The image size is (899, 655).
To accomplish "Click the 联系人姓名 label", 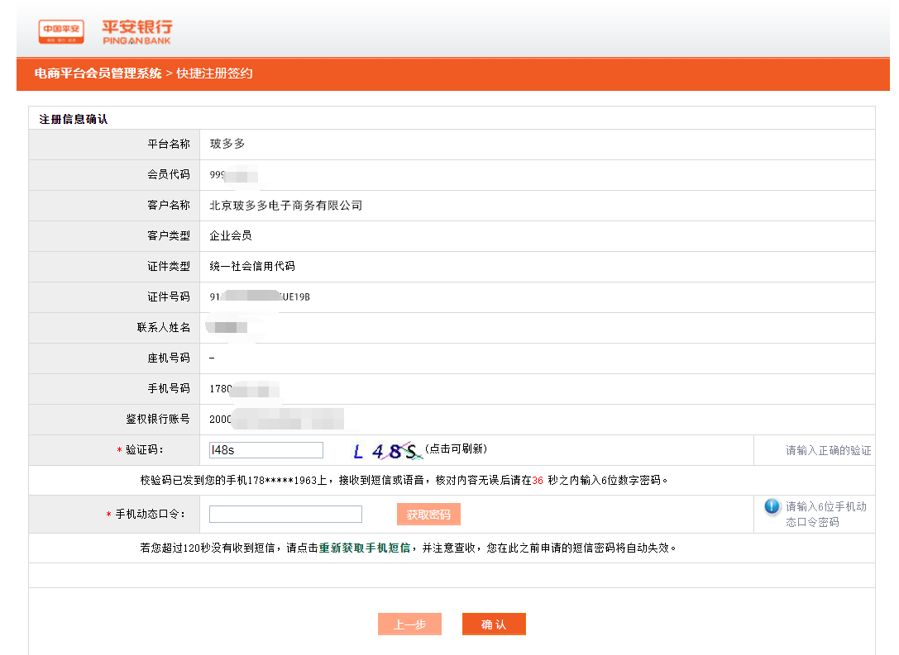I will [164, 327].
